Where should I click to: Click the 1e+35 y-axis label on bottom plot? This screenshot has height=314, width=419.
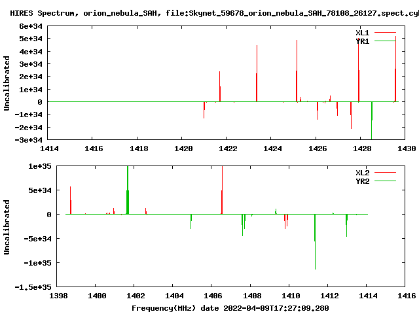point(40,166)
